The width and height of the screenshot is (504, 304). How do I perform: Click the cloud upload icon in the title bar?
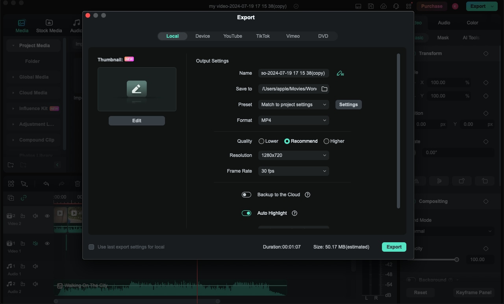(x=384, y=6)
